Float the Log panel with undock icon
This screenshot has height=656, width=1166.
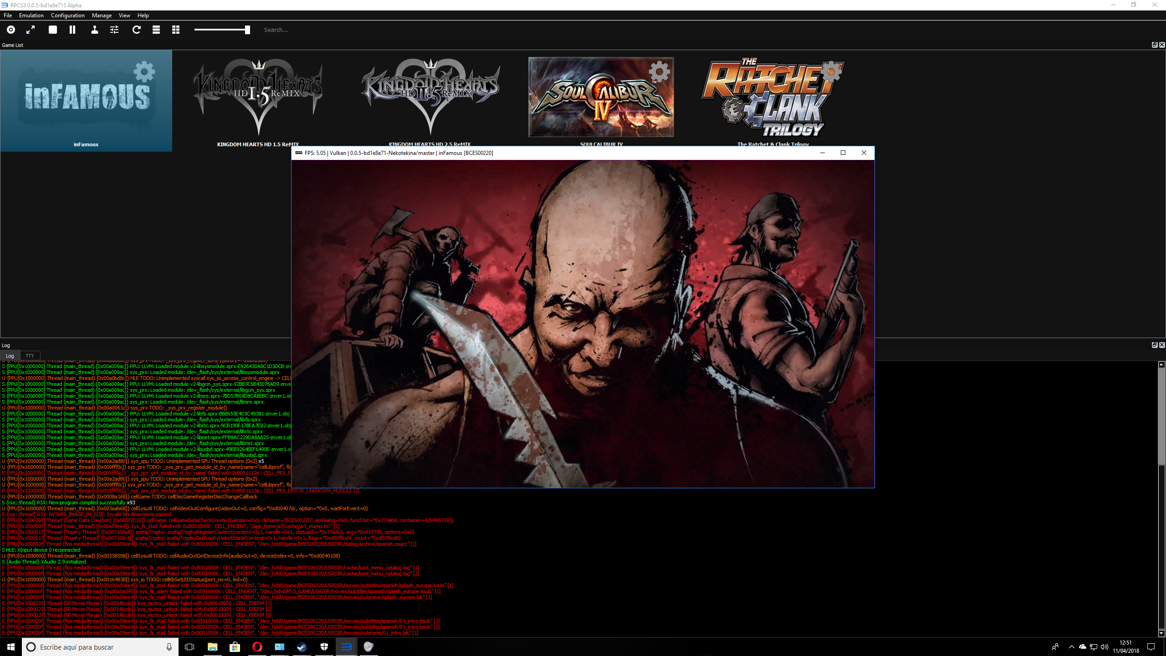1154,345
